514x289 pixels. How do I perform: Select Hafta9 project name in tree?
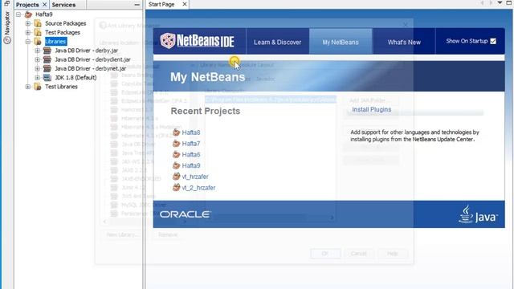(44, 14)
